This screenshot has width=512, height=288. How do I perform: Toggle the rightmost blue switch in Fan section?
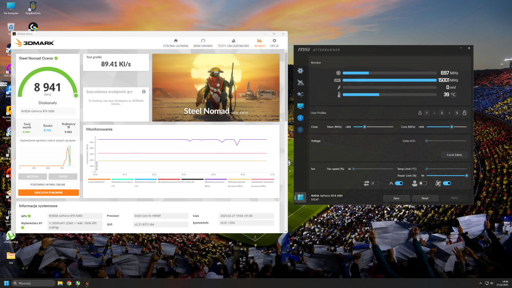[447, 183]
